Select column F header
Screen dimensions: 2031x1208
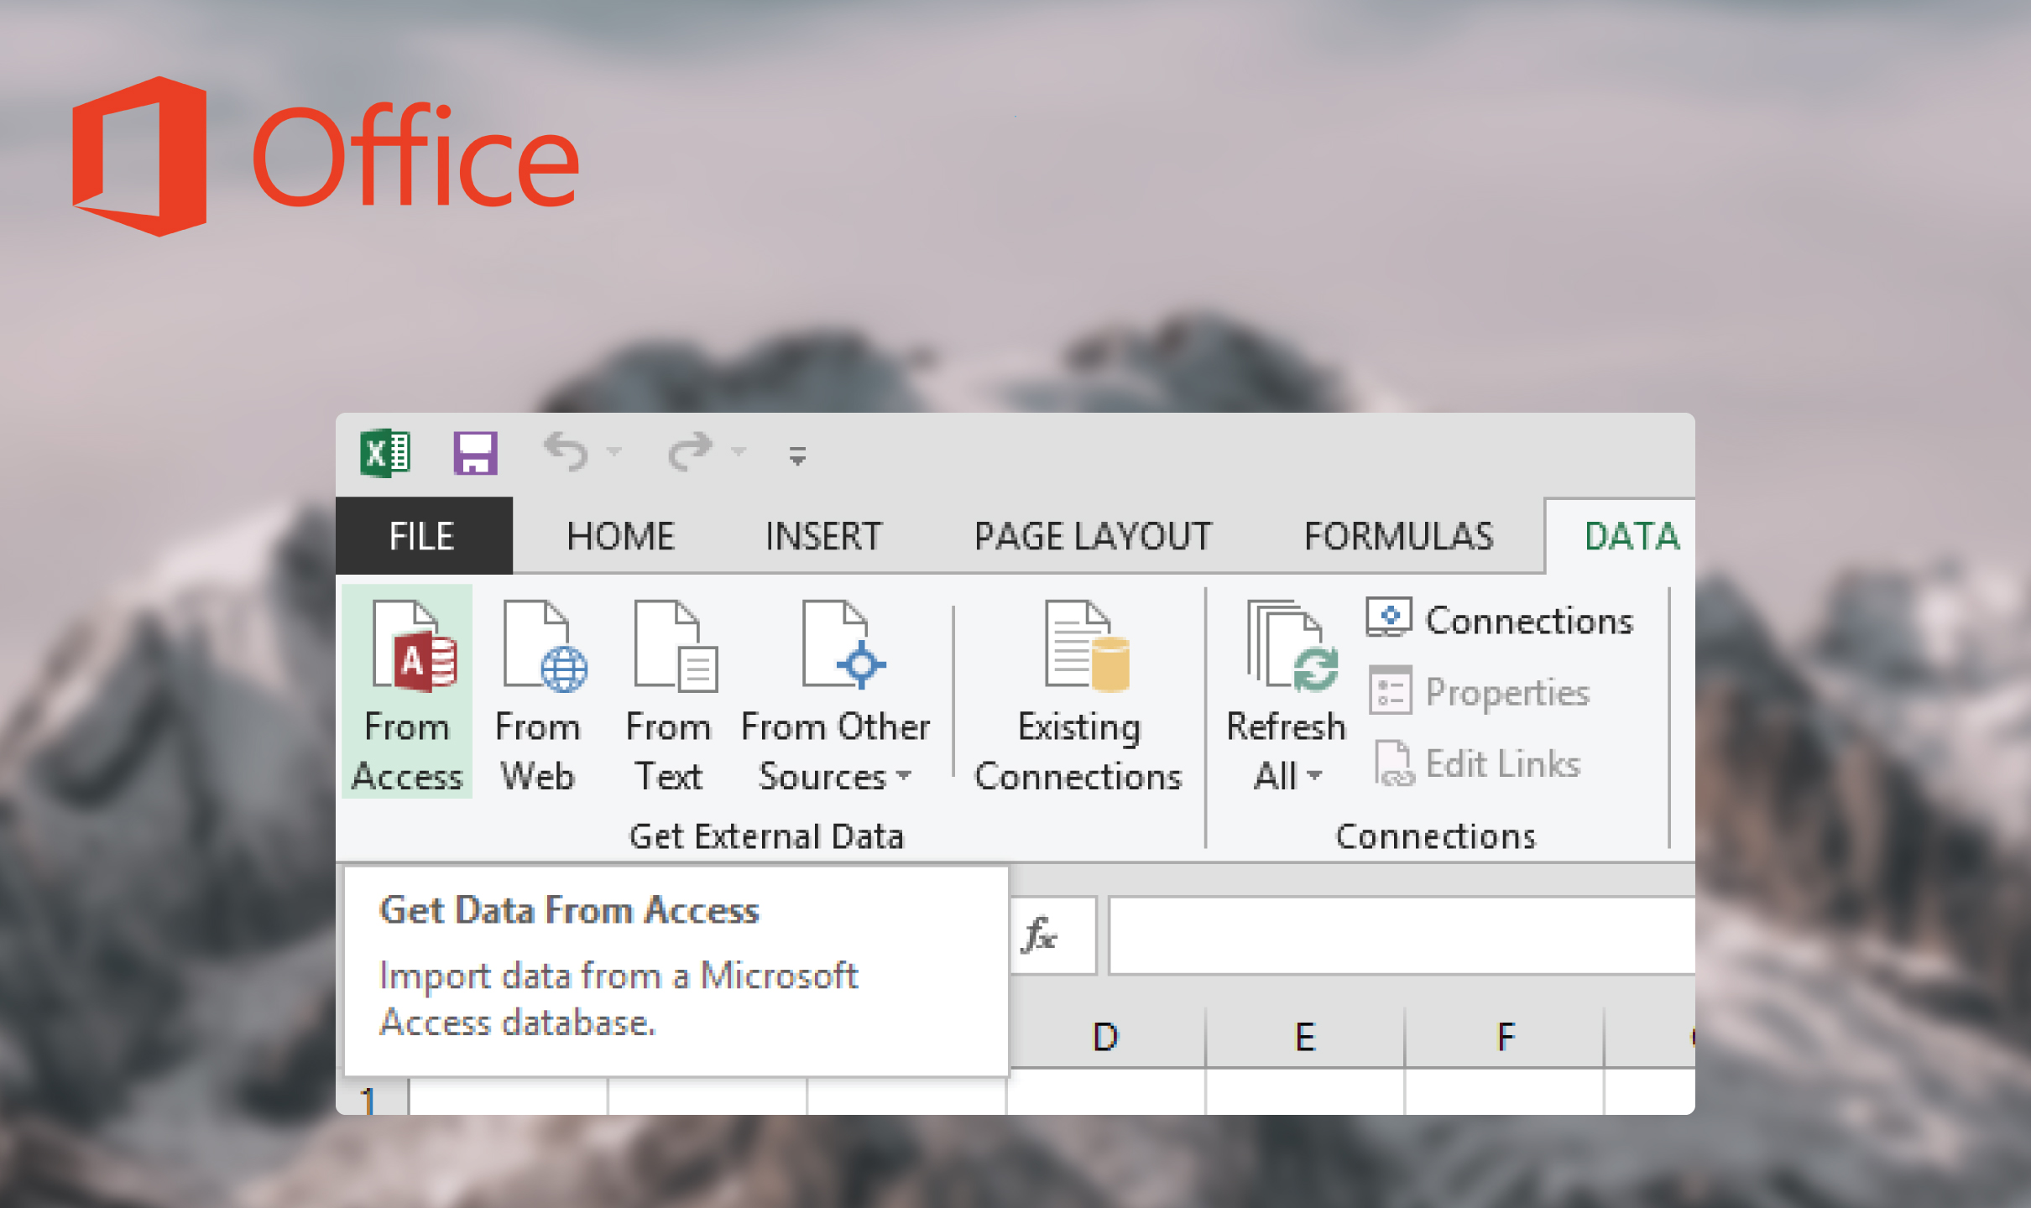(1505, 1038)
